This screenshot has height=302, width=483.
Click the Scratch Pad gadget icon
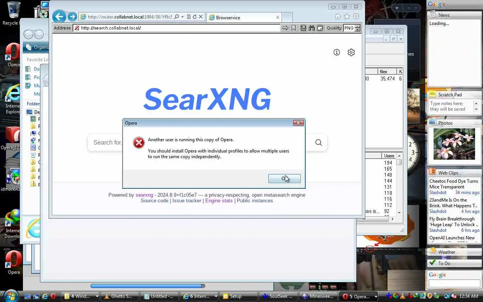[x=432, y=94]
